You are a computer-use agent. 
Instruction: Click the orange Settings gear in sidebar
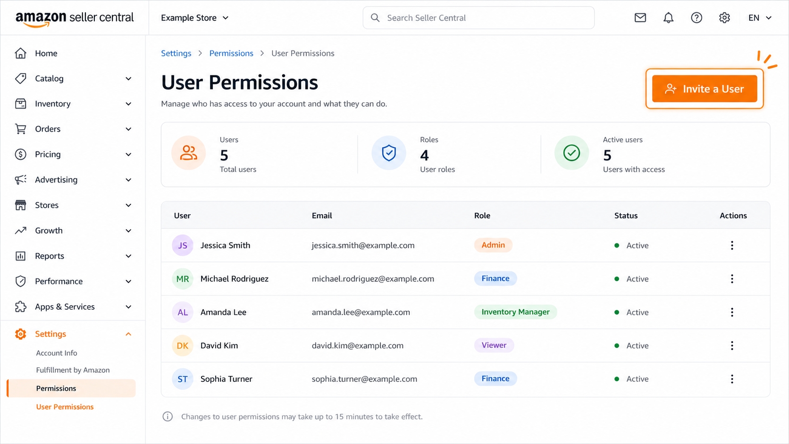pos(20,334)
